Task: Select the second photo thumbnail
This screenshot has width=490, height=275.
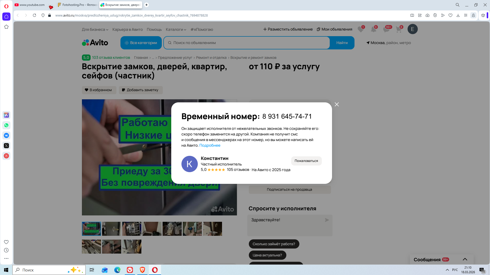Action: pos(112,229)
